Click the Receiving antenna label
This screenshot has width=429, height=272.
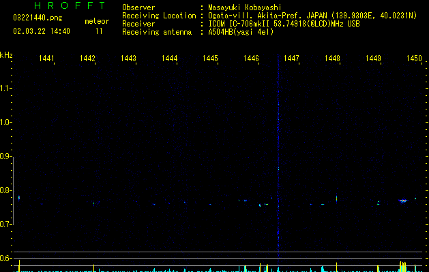(x=157, y=32)
